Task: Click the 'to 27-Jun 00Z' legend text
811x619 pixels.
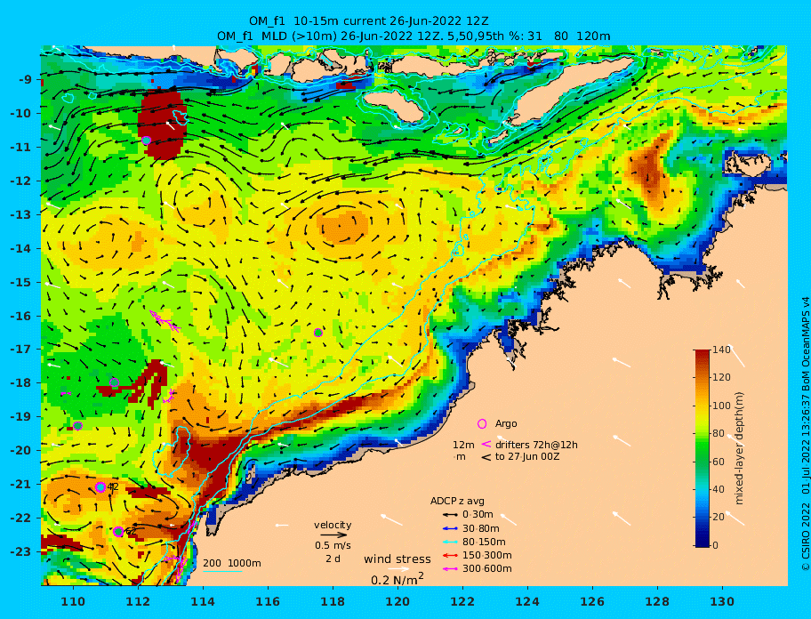Action: (527, 456)
